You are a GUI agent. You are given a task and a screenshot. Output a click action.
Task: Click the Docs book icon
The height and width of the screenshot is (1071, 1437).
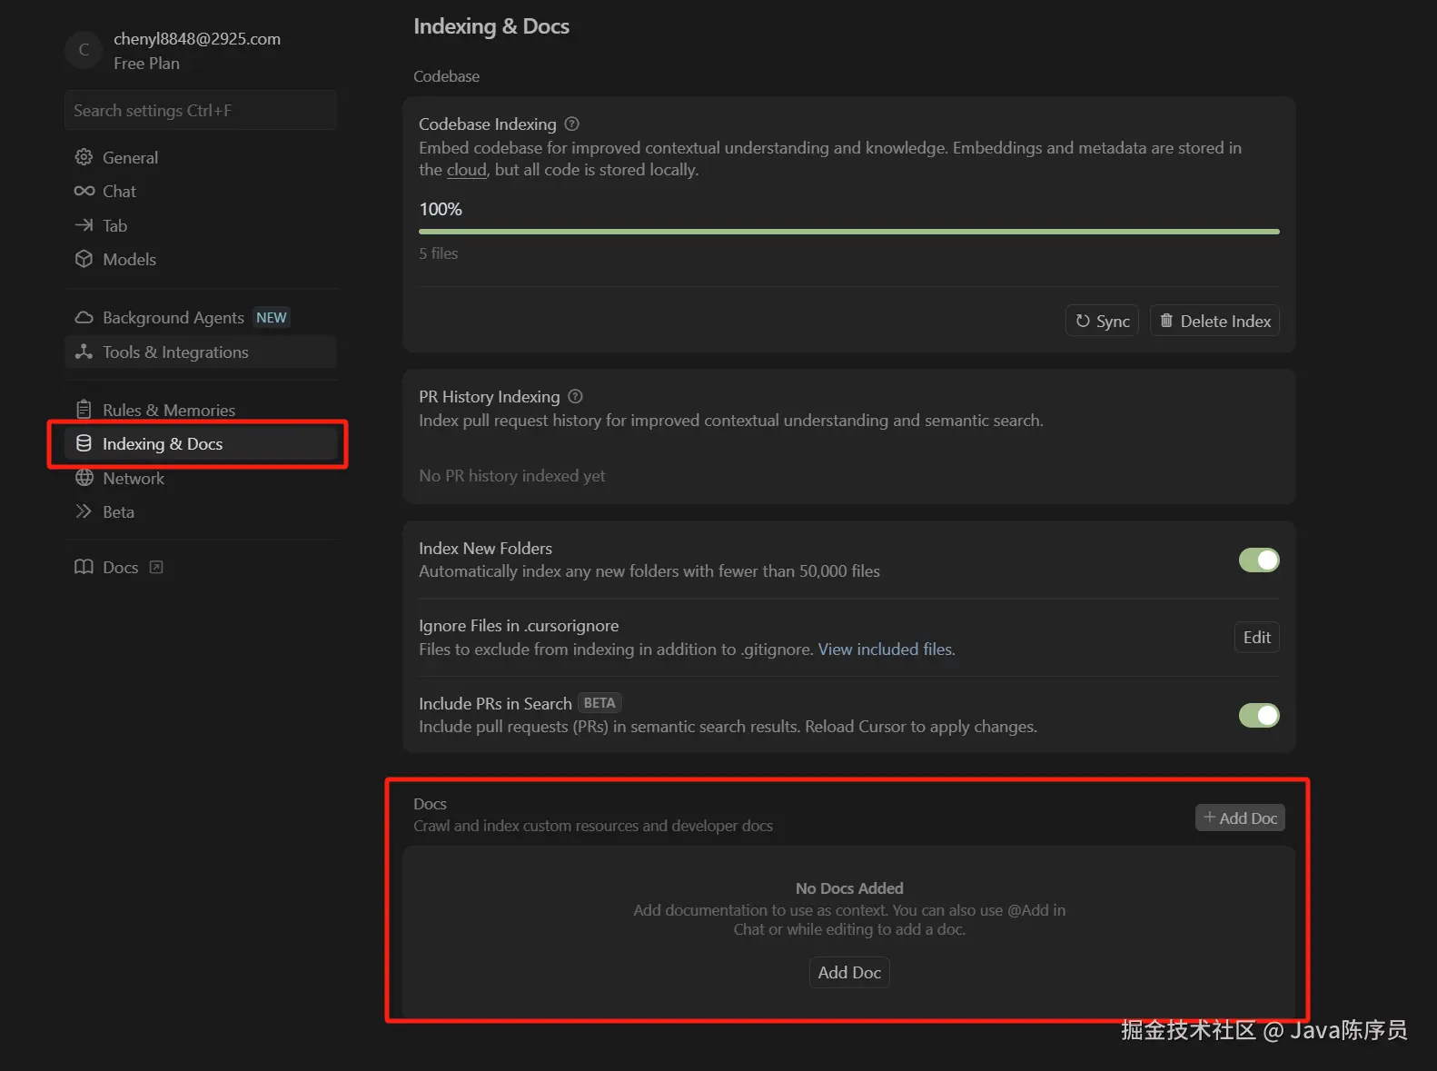[84, 567]
